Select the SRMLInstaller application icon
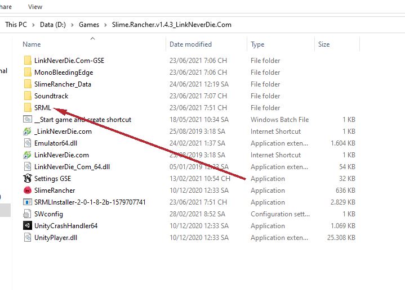The image size is (405, 290). 28,202
